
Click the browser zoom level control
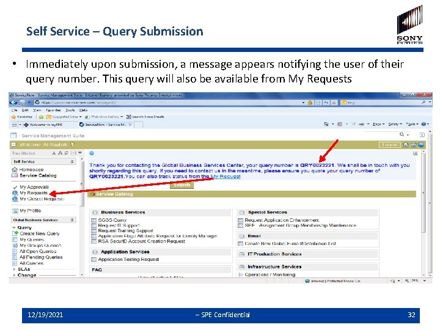pos(416,281)
